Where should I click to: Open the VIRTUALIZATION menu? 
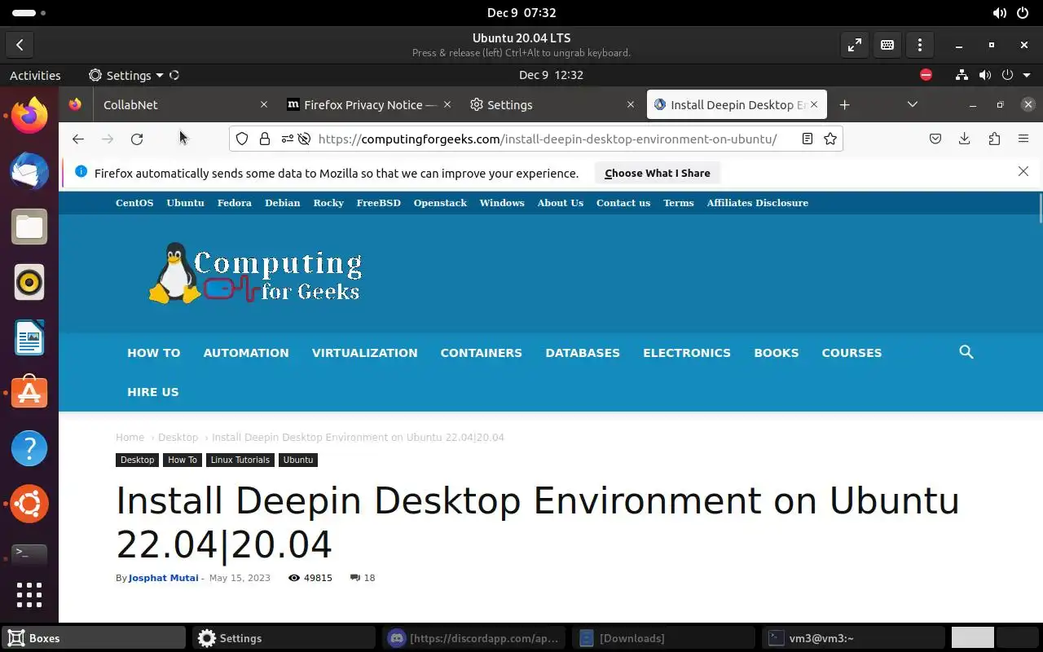pyautogui.click(x=364, y=353)
